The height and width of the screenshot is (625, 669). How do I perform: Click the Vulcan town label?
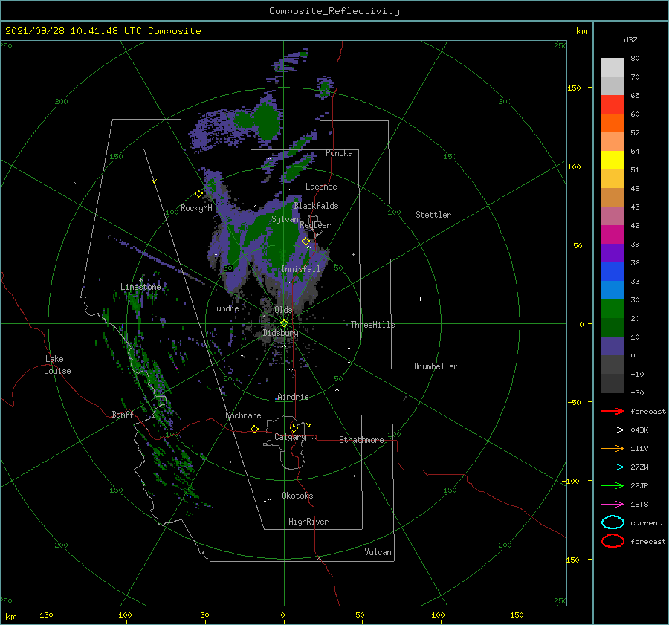(378, 552)
